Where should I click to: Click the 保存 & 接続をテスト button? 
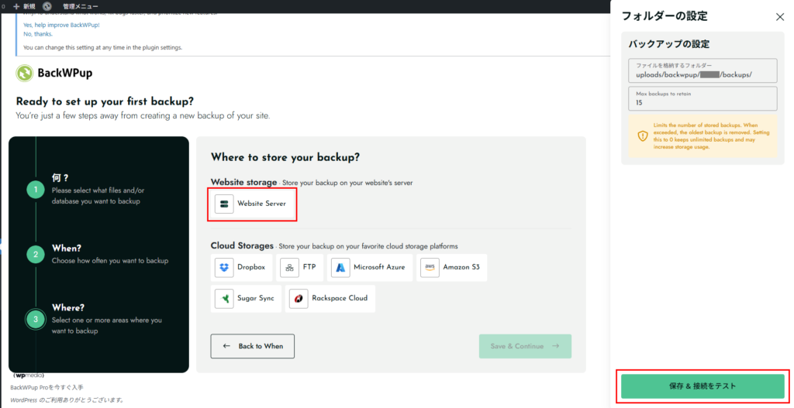click(702, 386)
